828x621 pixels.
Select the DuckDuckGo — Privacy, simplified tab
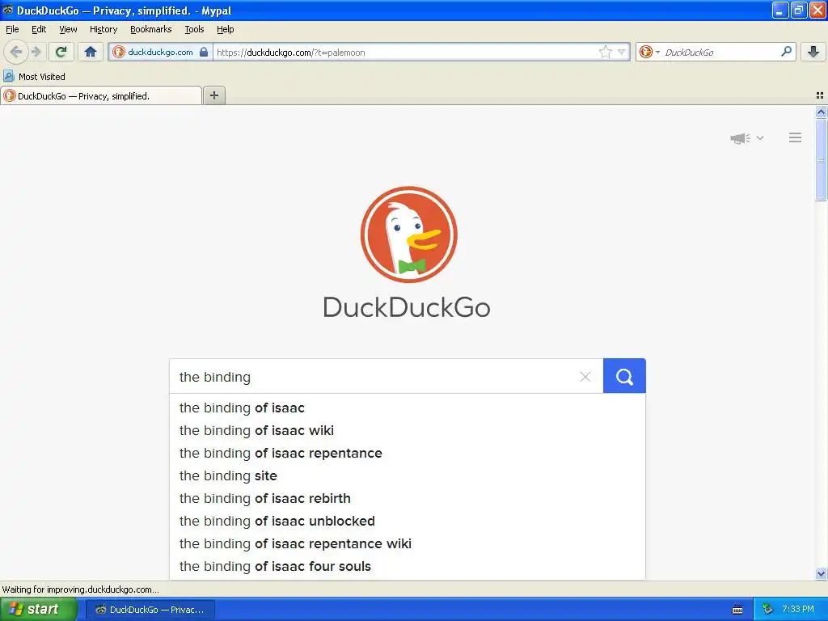101,95
